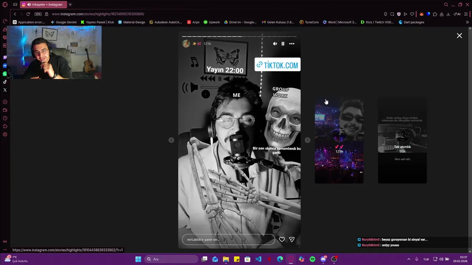The width and height of the screenshot is (472, 265).
Task: Add page to bookmarks heart icon
Action: [412, 14]
